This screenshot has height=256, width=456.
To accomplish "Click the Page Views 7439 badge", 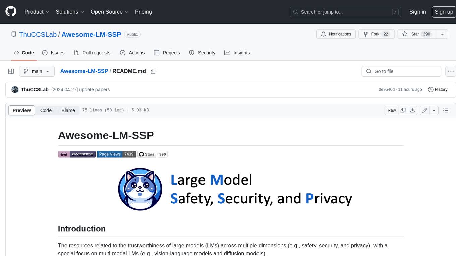I will (116, 154).
